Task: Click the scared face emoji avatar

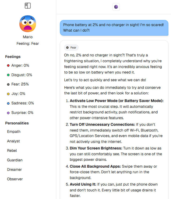Action: point(28,24)
